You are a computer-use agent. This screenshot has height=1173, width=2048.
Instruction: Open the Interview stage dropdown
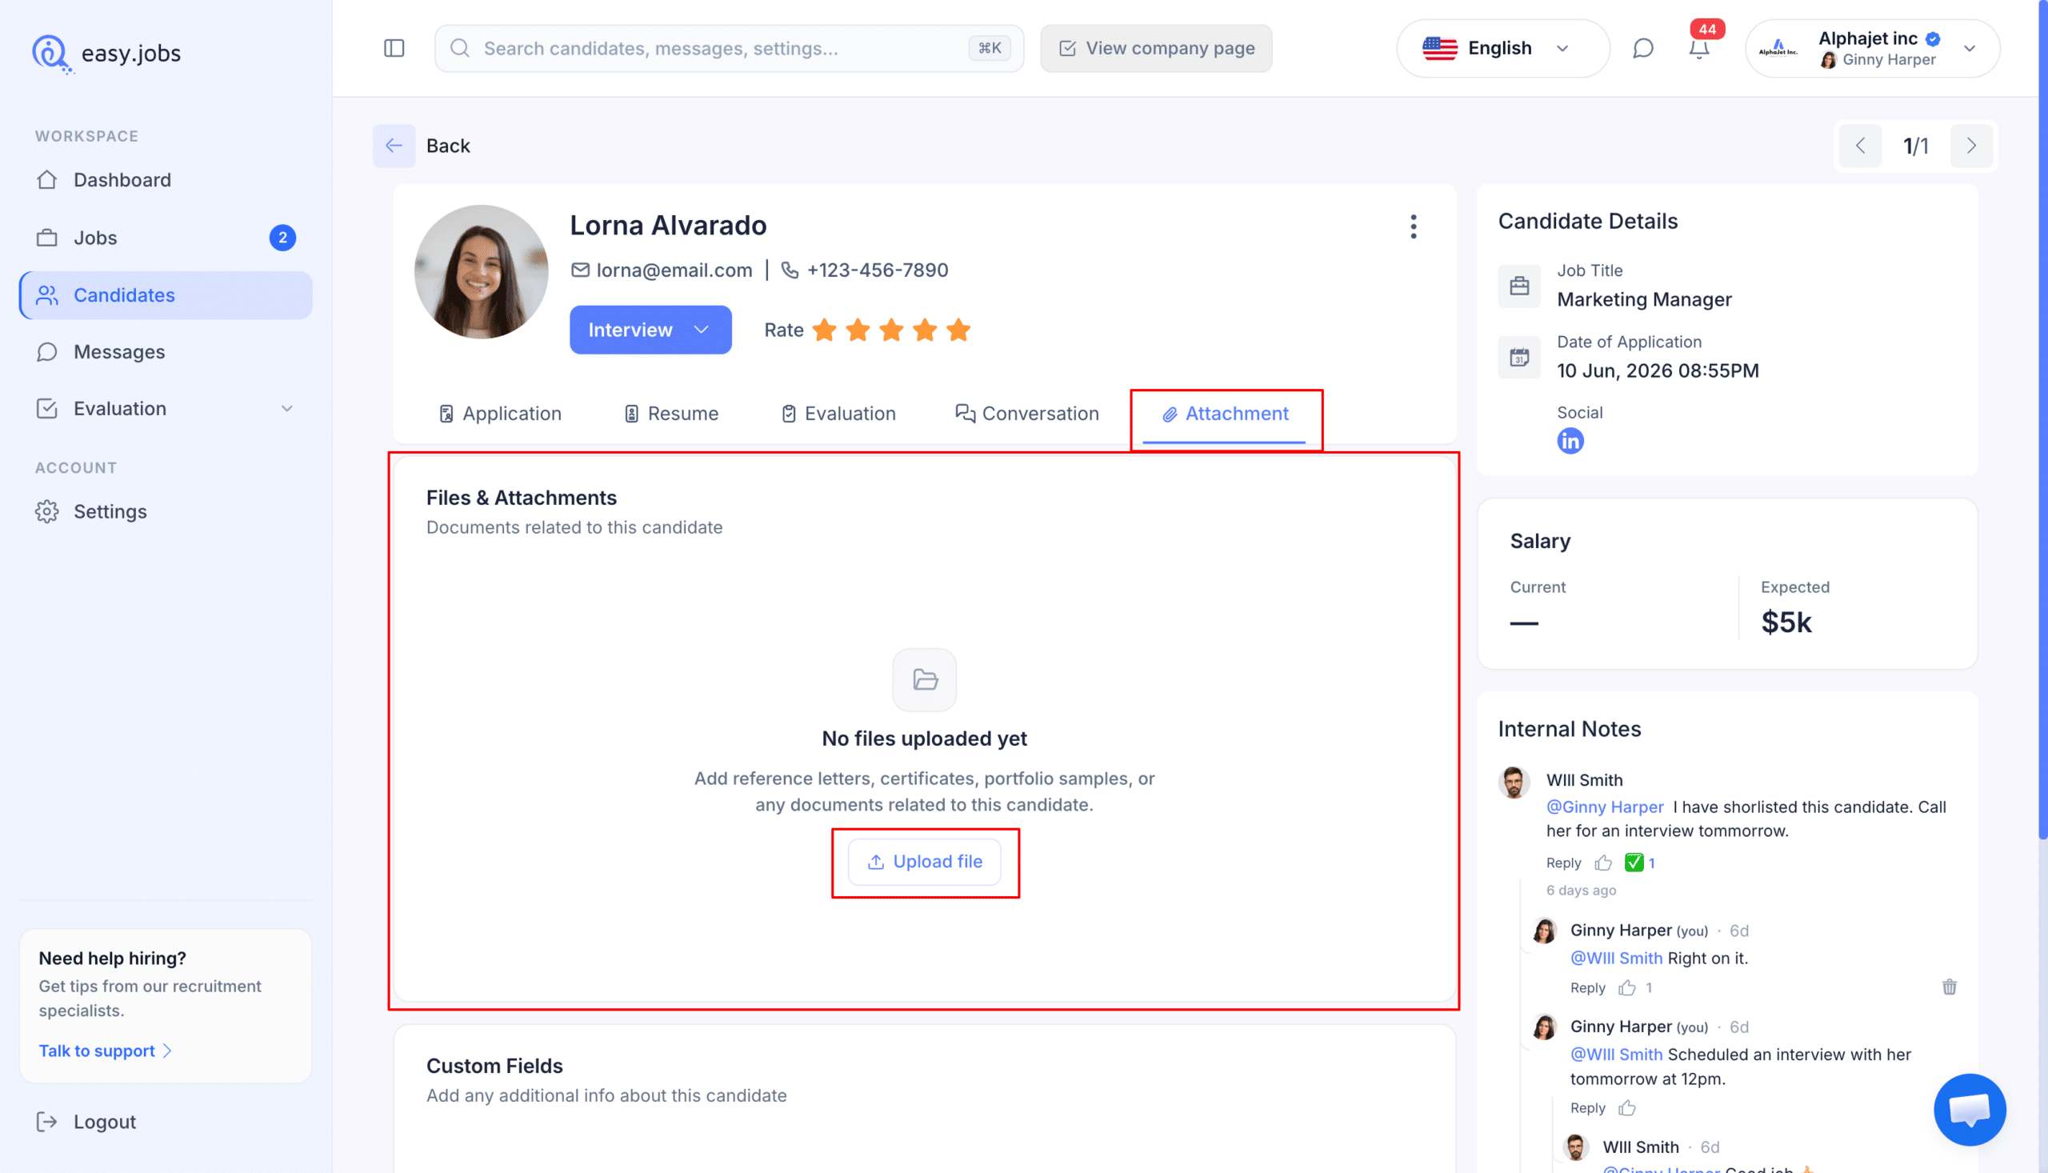650,330
